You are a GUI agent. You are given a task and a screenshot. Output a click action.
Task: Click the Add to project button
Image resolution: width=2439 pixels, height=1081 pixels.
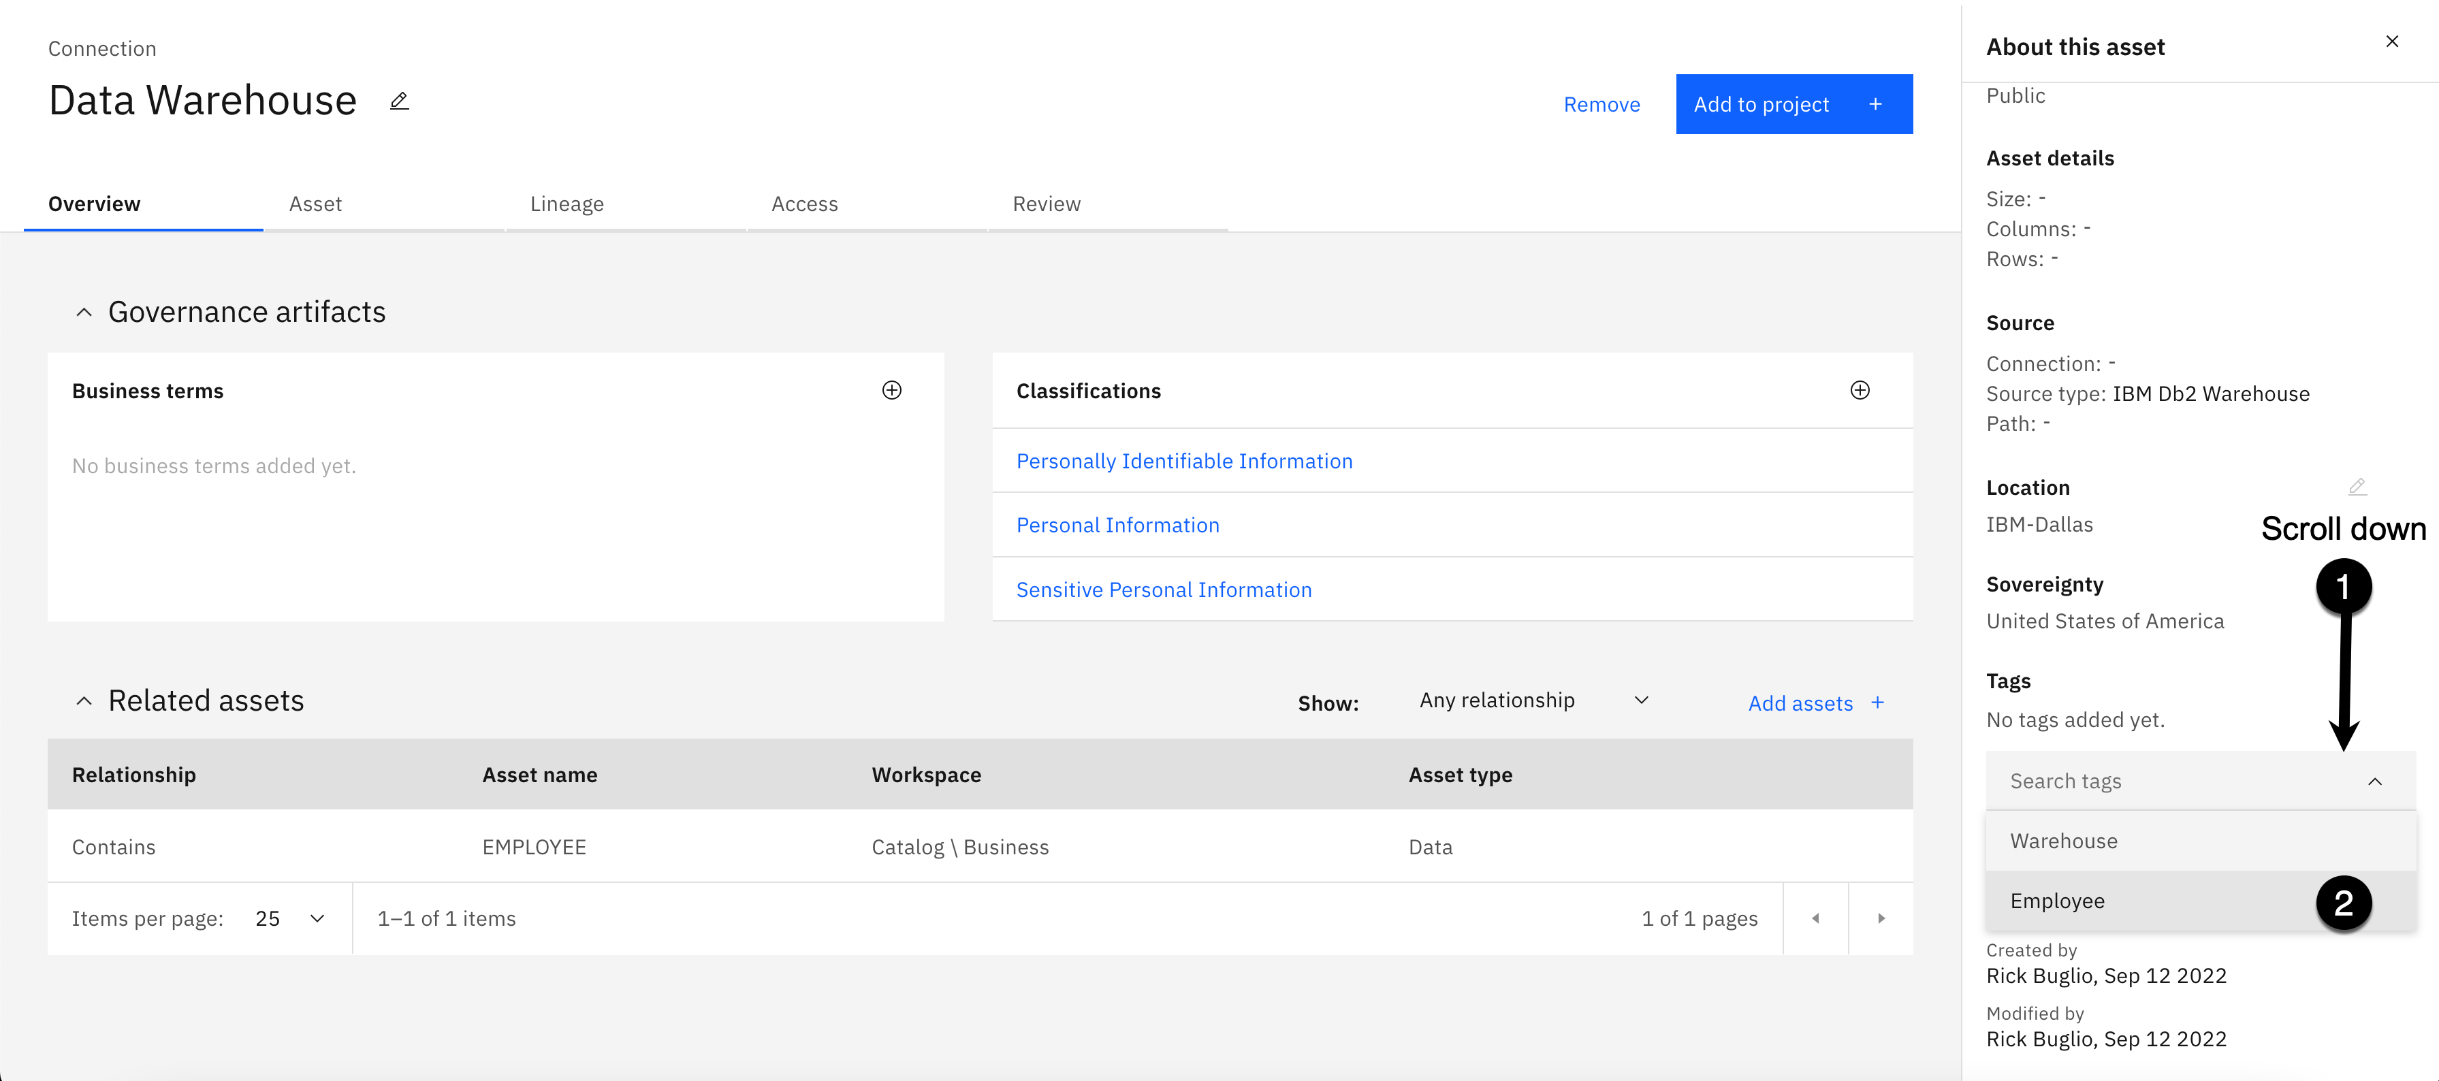(x=1792, y=105)
